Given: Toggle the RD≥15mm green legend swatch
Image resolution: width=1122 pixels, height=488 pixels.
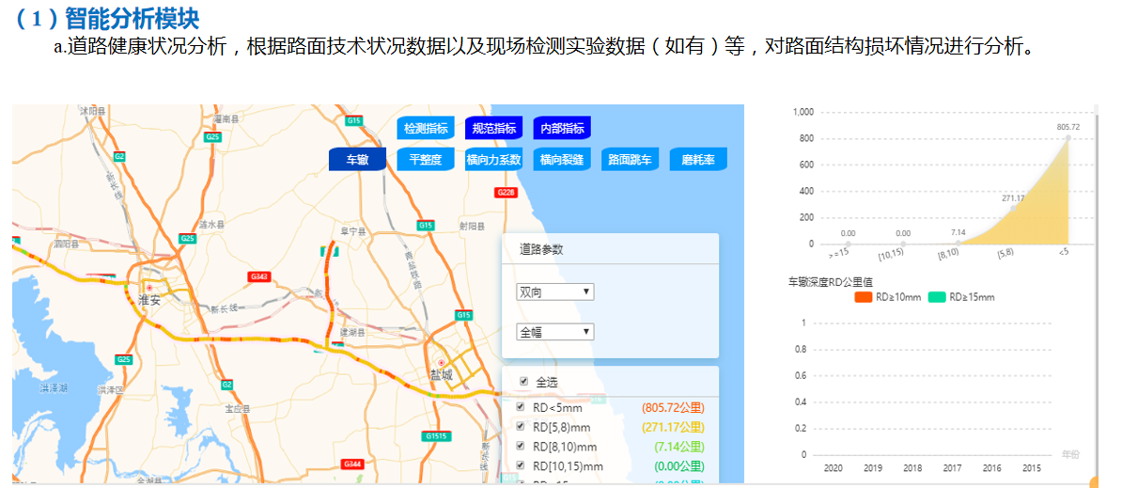Looking at the screenshot, I should pos(937,298).
